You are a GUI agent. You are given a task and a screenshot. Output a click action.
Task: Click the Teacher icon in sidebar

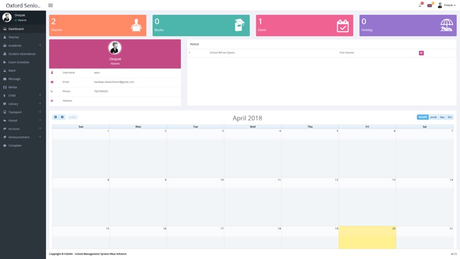[x=5, y=37]
